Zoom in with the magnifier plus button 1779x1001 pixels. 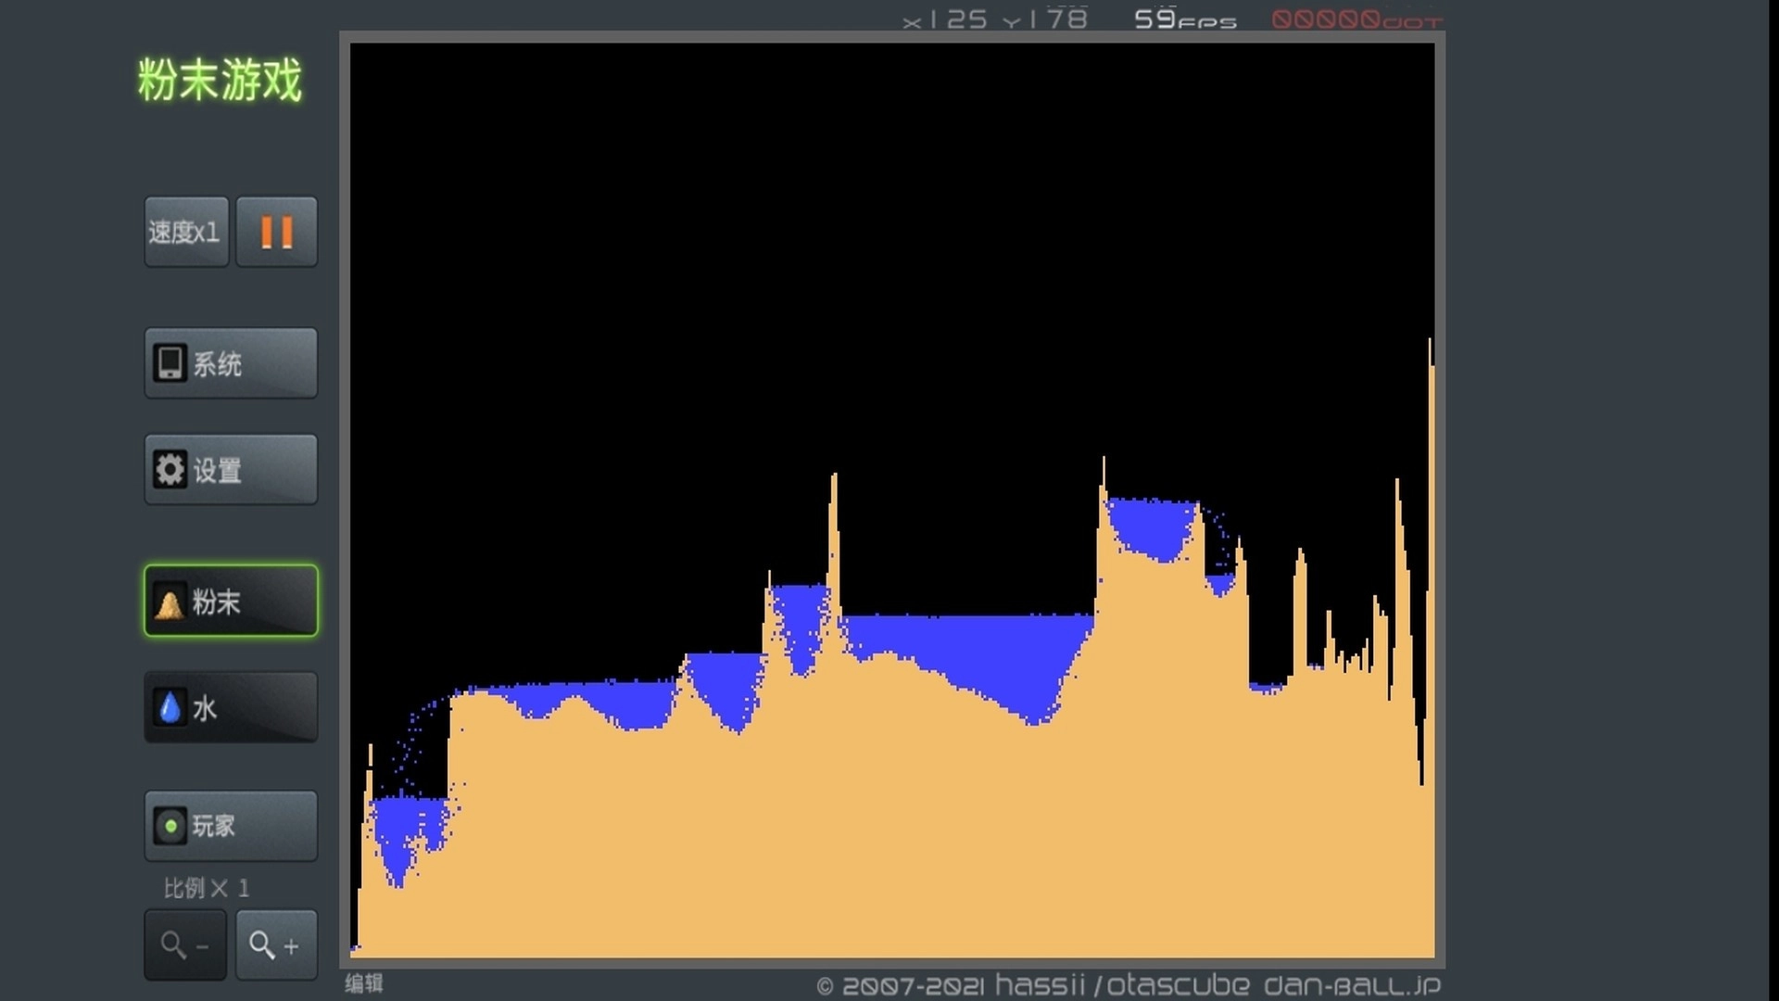276,945
